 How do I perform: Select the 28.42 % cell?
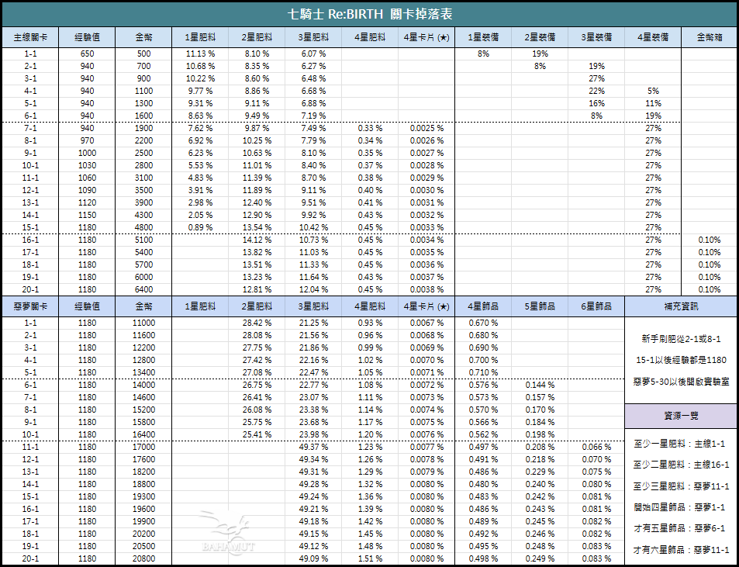pos(257,323)
